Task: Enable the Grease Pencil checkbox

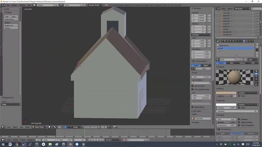Action: point(194,61)
